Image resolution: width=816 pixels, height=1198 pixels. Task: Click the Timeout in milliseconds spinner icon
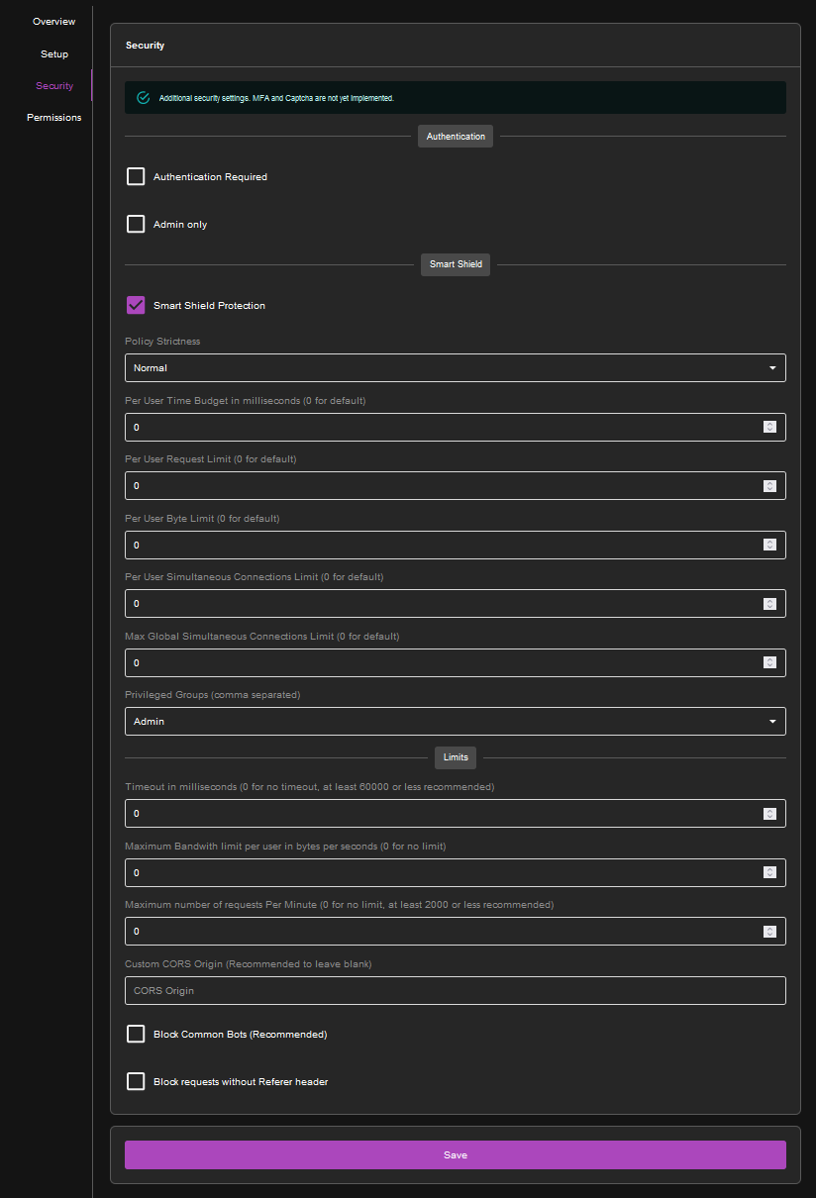tap(769, 814)
